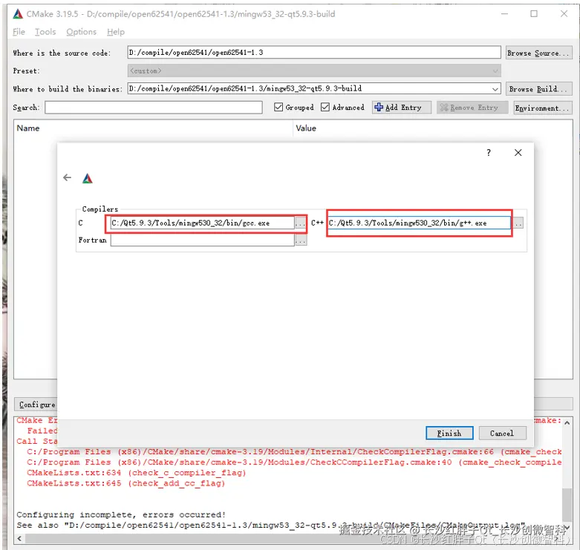Click the Cancel button

tap(502, 433)
